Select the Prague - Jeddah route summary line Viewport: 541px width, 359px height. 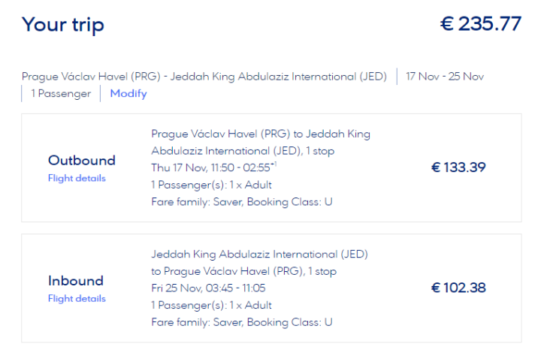point(204,77)
